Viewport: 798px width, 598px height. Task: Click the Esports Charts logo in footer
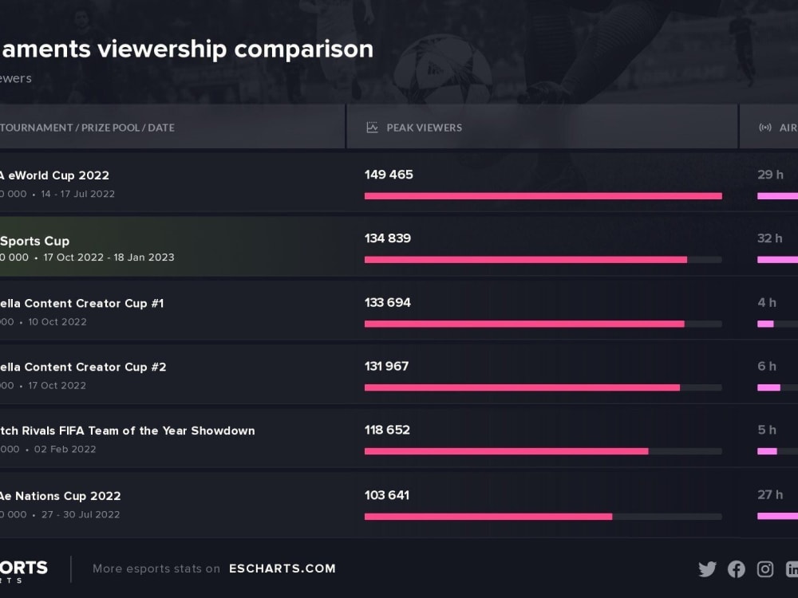(24, 568)
